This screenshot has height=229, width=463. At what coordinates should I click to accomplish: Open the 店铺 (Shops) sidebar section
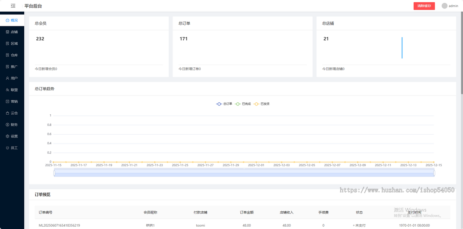pos(12,32)
